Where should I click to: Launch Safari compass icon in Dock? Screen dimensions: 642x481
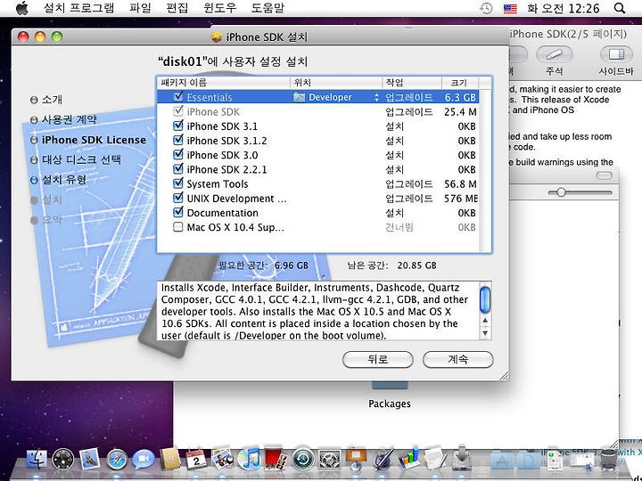[x=117, y=460]
